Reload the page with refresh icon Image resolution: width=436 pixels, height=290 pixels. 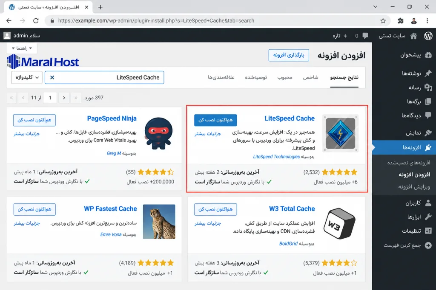point(36,20)
